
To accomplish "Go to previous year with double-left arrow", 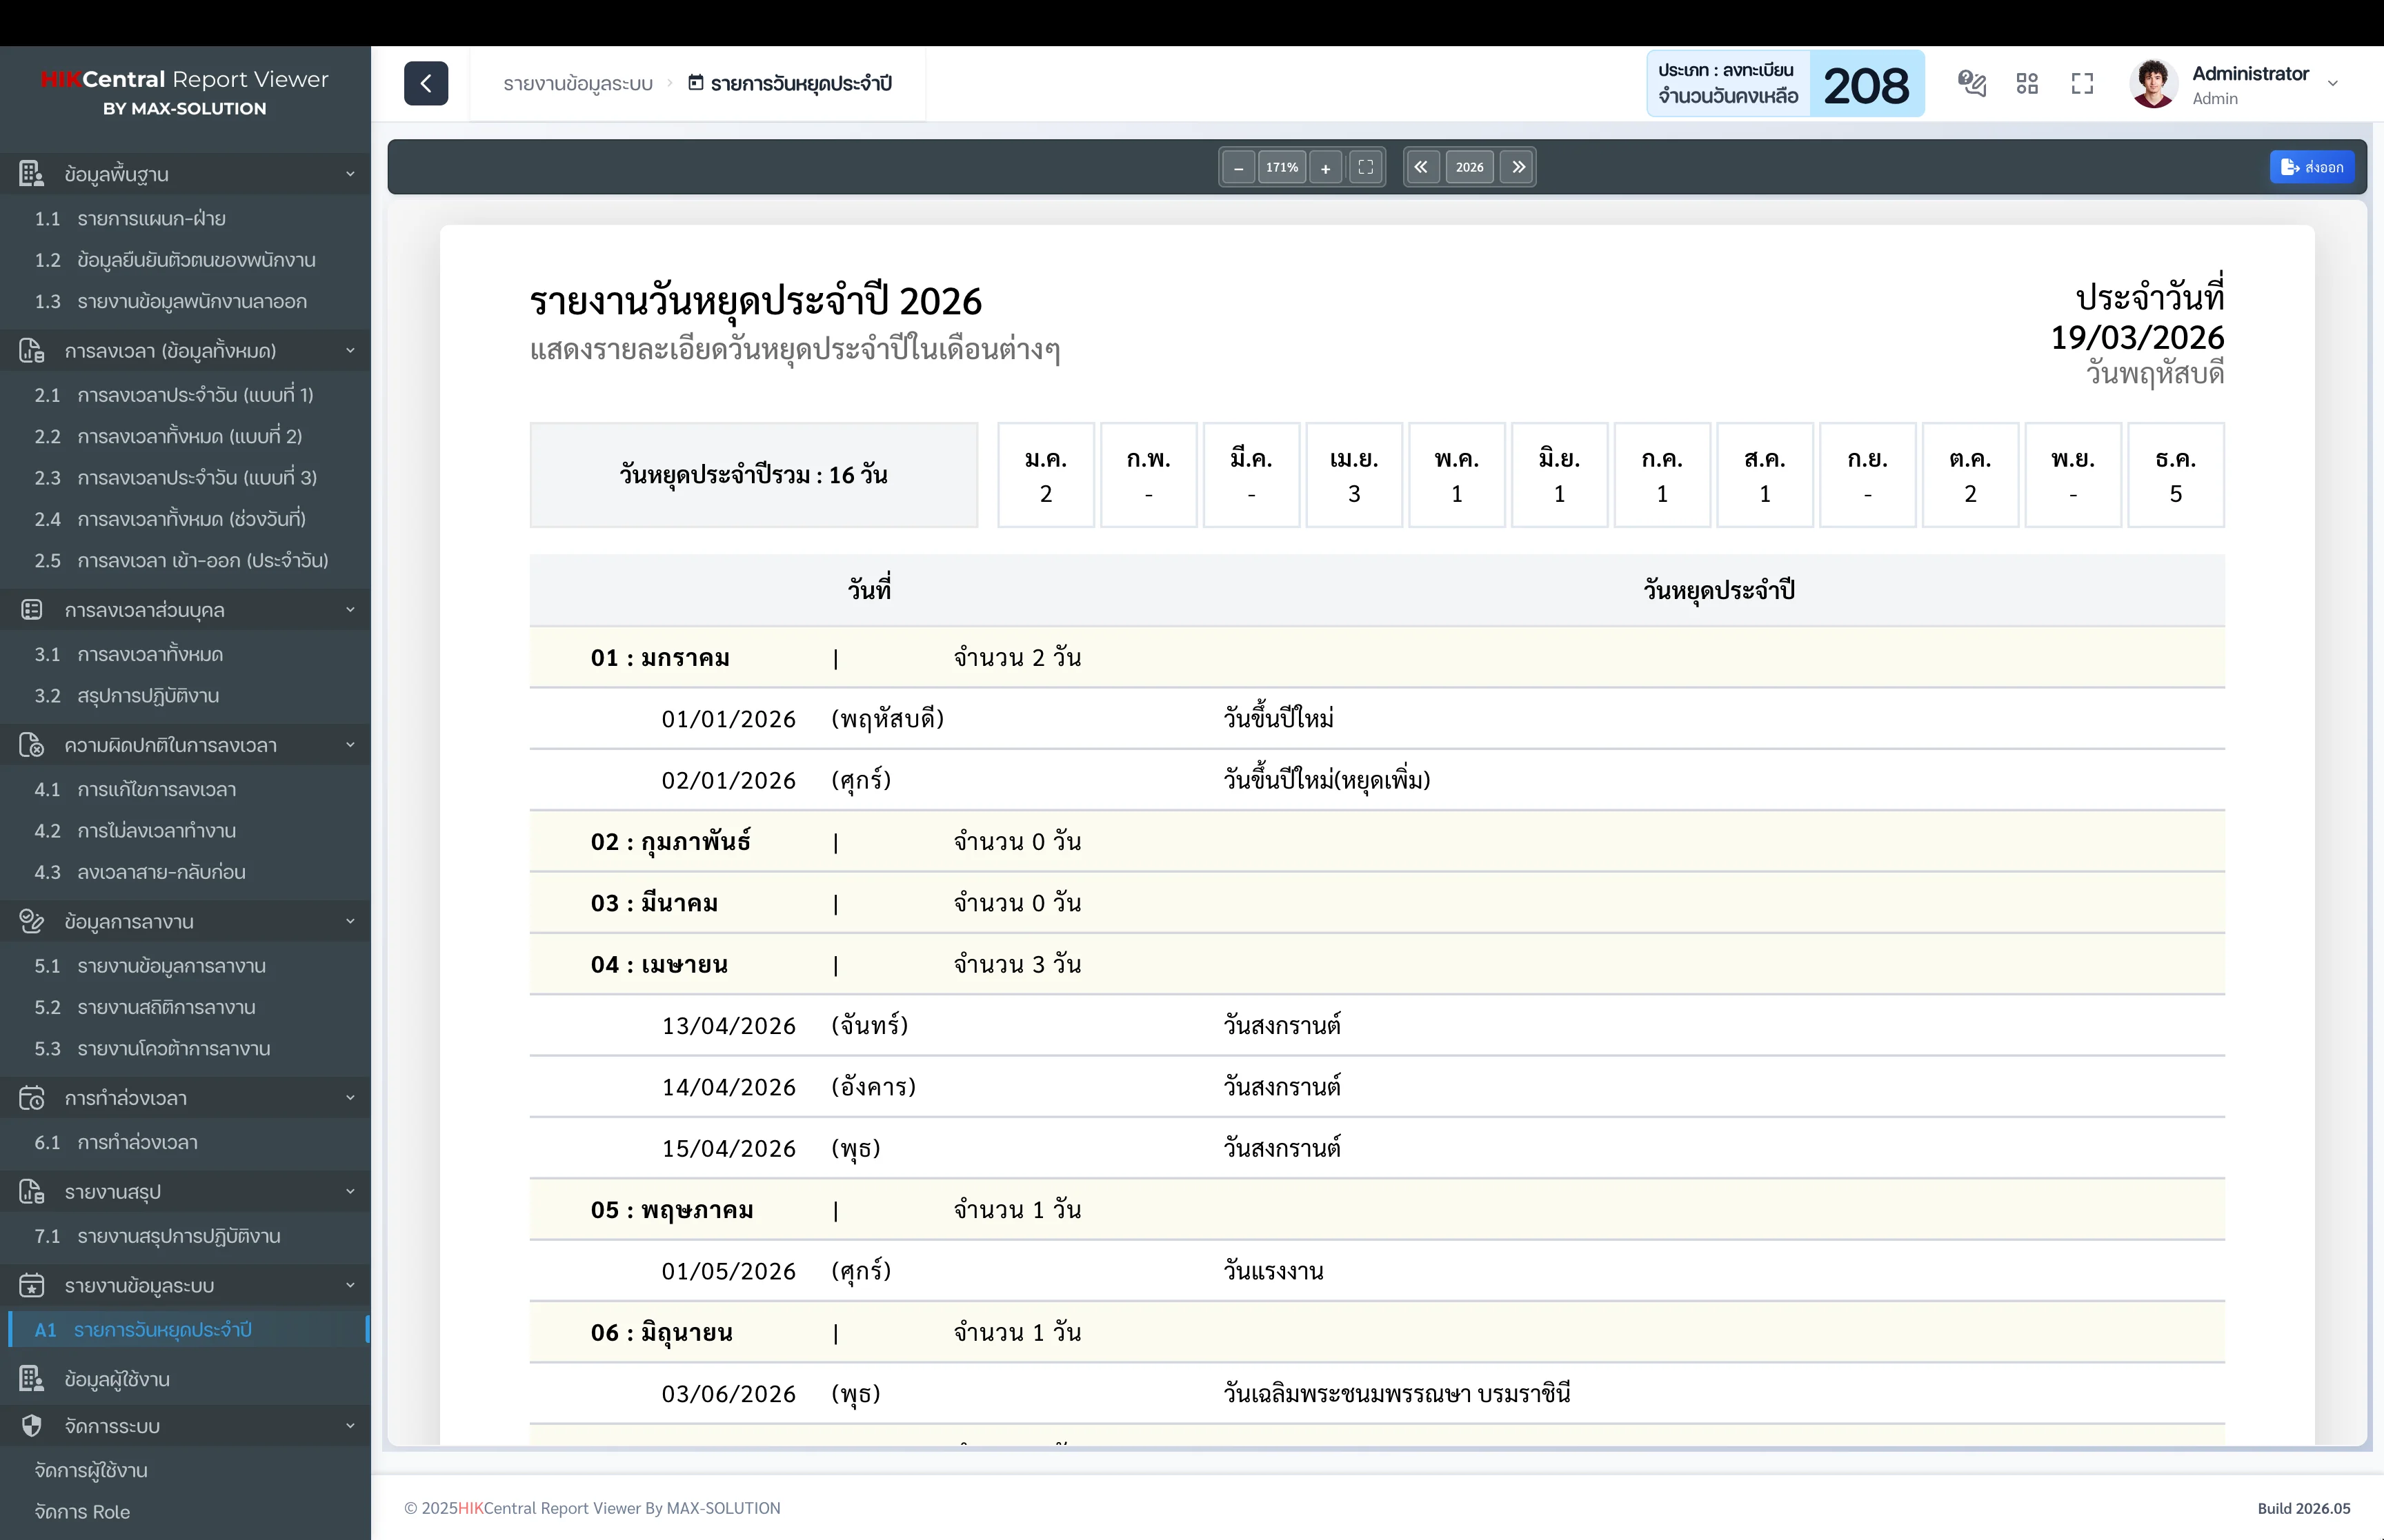I will coord(1420,167).
